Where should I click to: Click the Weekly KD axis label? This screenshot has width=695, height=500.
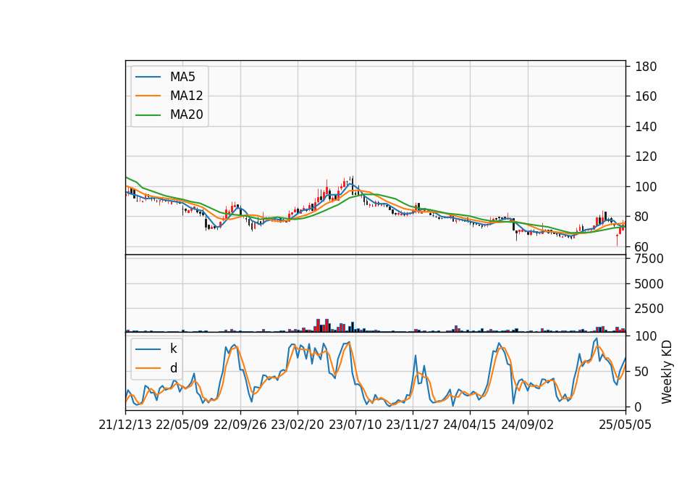tap(667, 372)
